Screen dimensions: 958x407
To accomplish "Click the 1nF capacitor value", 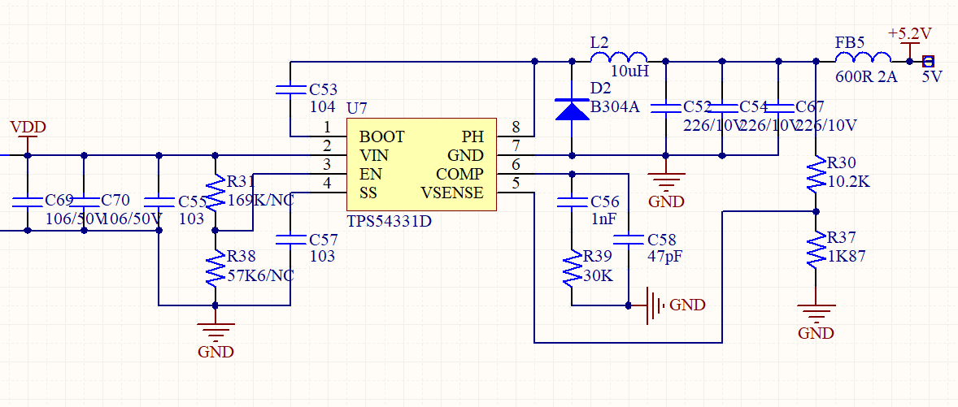I will (x=605, y=219).
